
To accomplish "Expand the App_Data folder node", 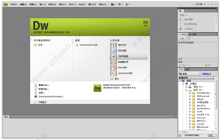I will [x=190, y=105].
